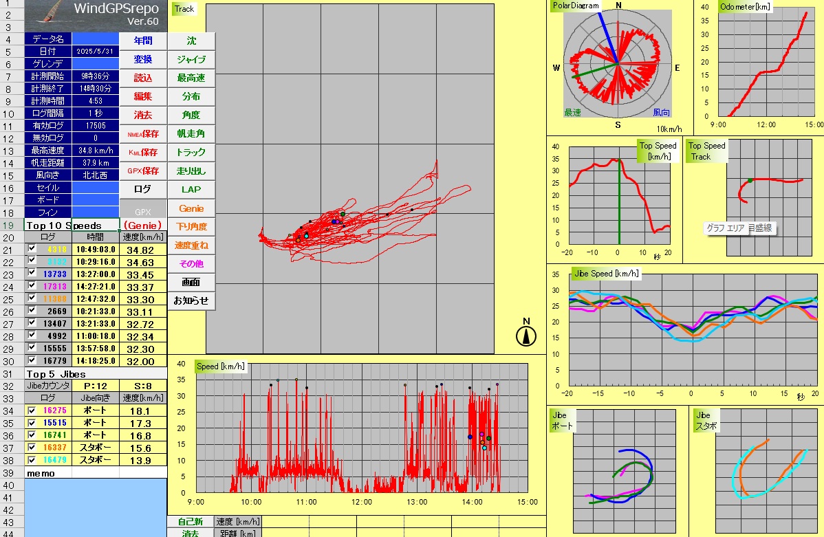Click the 沈 button
The width and height of the screenshot is (824, 537).
[x=191, y=41]
